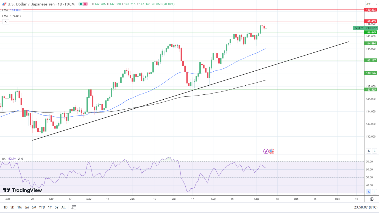Screen dimensions: 379x213
Task: Click the 21:01:52 countdown on price label
Action: [x=371, y=28]
